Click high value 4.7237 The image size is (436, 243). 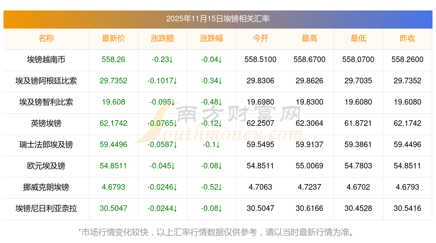[x=309, y=187]
